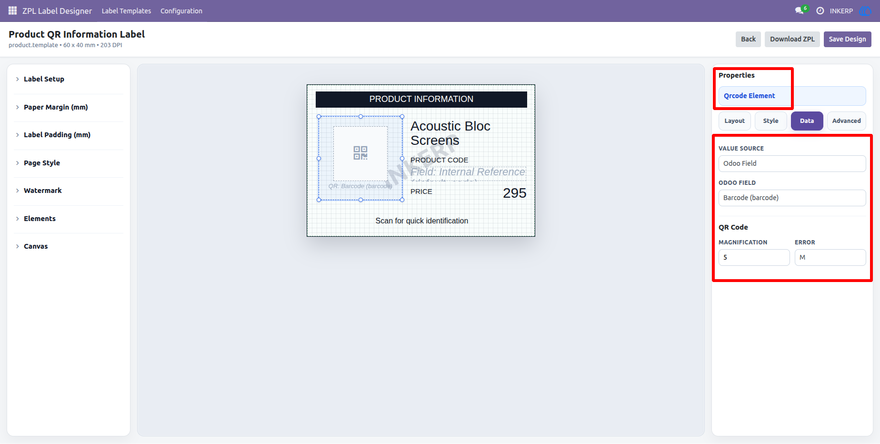880x444 pixels.
Task: Select the Data tab
Action: pyautogui.click(x=807, y=121)
